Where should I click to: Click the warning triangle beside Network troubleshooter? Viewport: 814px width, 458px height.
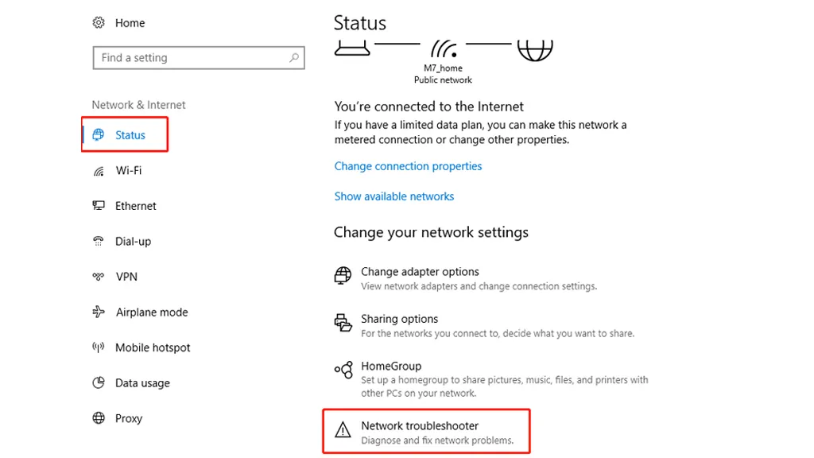pos(343,429)
